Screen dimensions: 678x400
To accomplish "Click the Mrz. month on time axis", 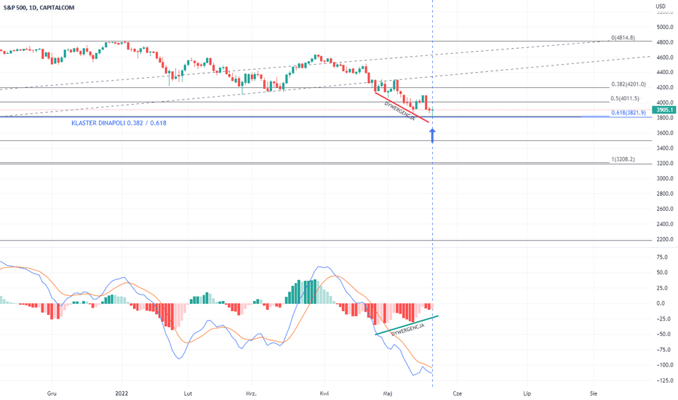I will pyautogui.click(x=251, y=393).
